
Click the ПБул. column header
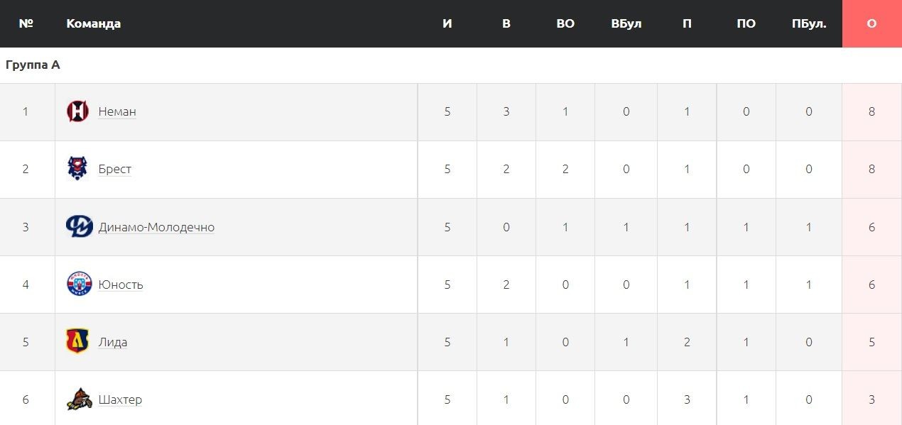point(809,23)
